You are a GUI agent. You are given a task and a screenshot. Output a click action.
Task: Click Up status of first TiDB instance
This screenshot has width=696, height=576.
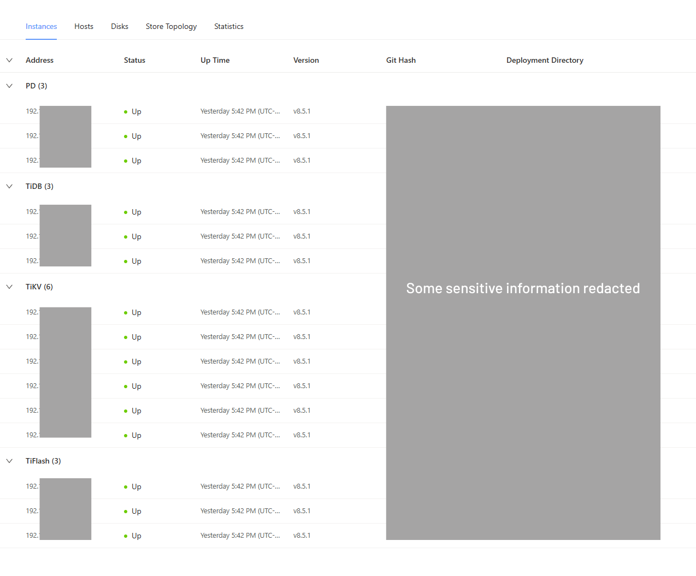[x=137, y=212]
